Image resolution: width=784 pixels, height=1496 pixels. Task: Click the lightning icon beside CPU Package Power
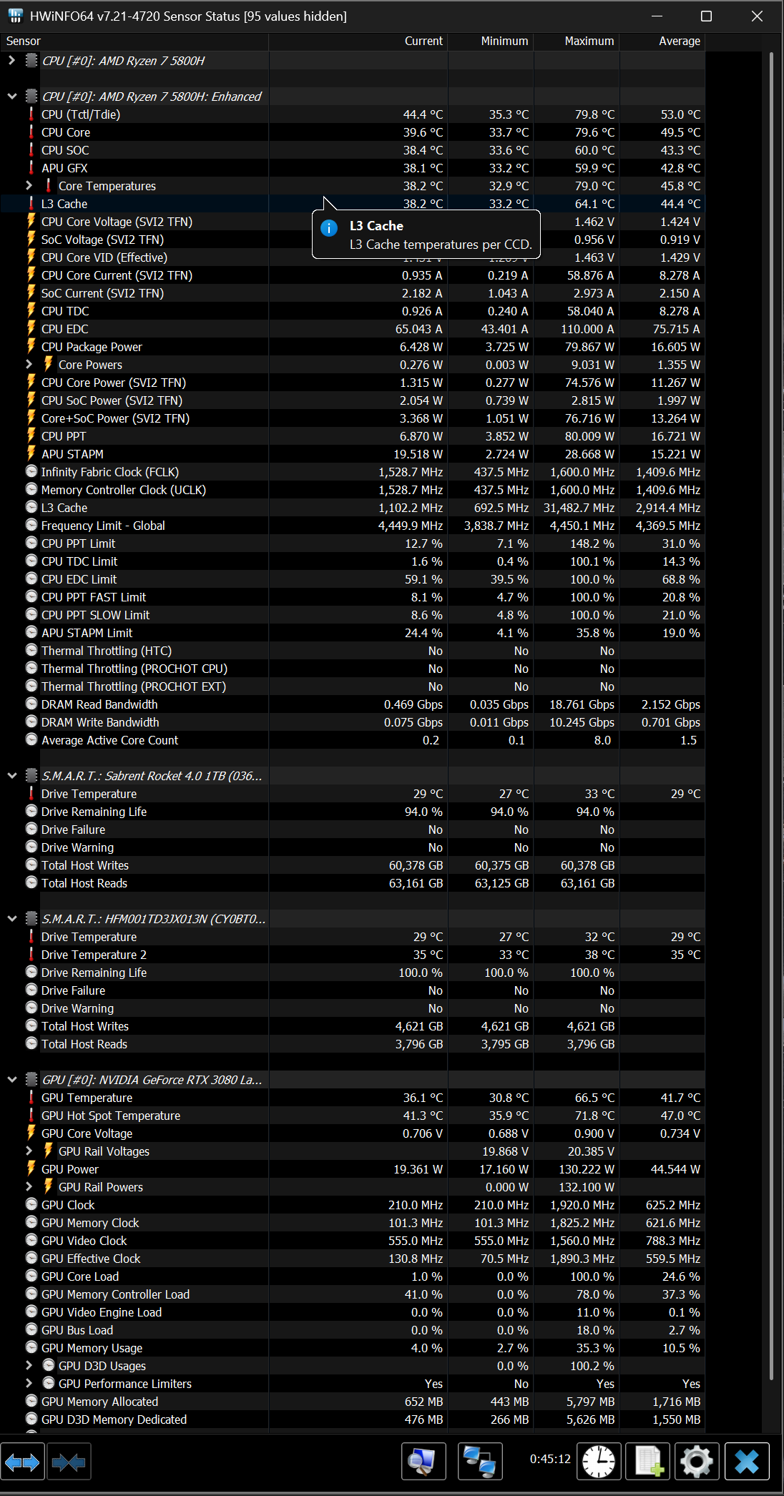click(x=31, y=347)
